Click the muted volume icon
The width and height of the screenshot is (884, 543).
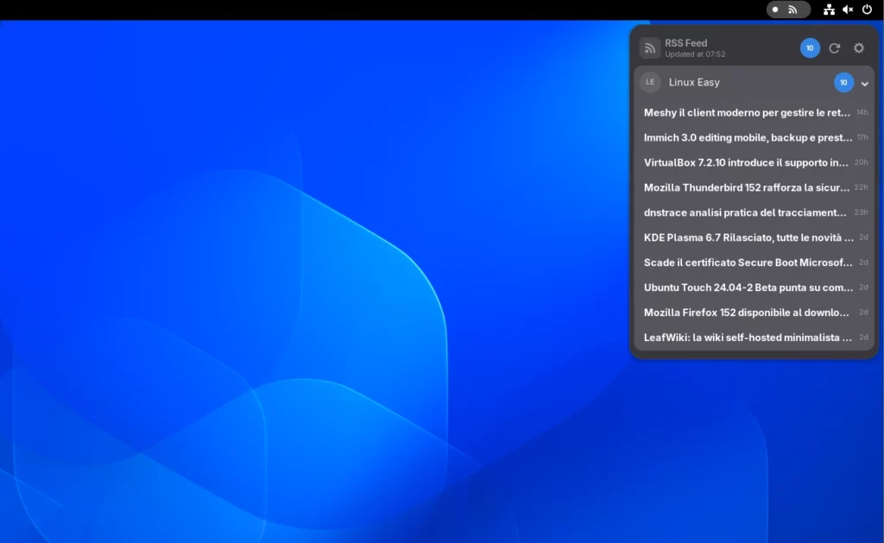848,9
